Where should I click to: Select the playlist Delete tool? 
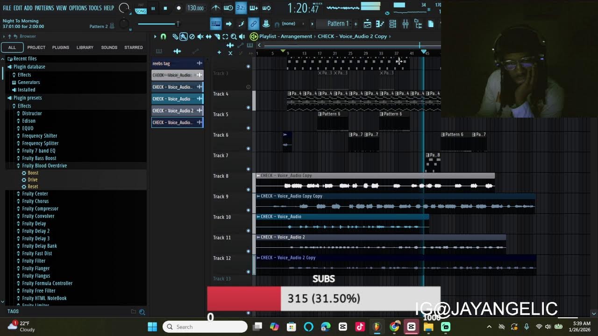click(x=192, y=36)
